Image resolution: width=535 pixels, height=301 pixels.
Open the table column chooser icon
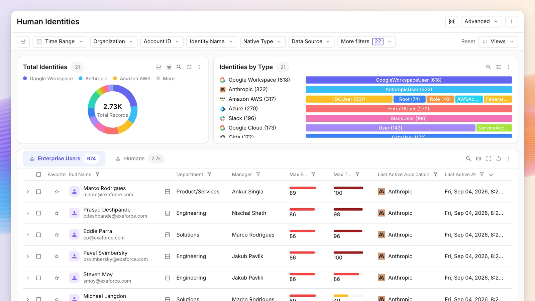478,159
